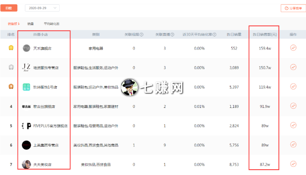
Task: Click sales amount 159.4w
Action: coord(265,48)
